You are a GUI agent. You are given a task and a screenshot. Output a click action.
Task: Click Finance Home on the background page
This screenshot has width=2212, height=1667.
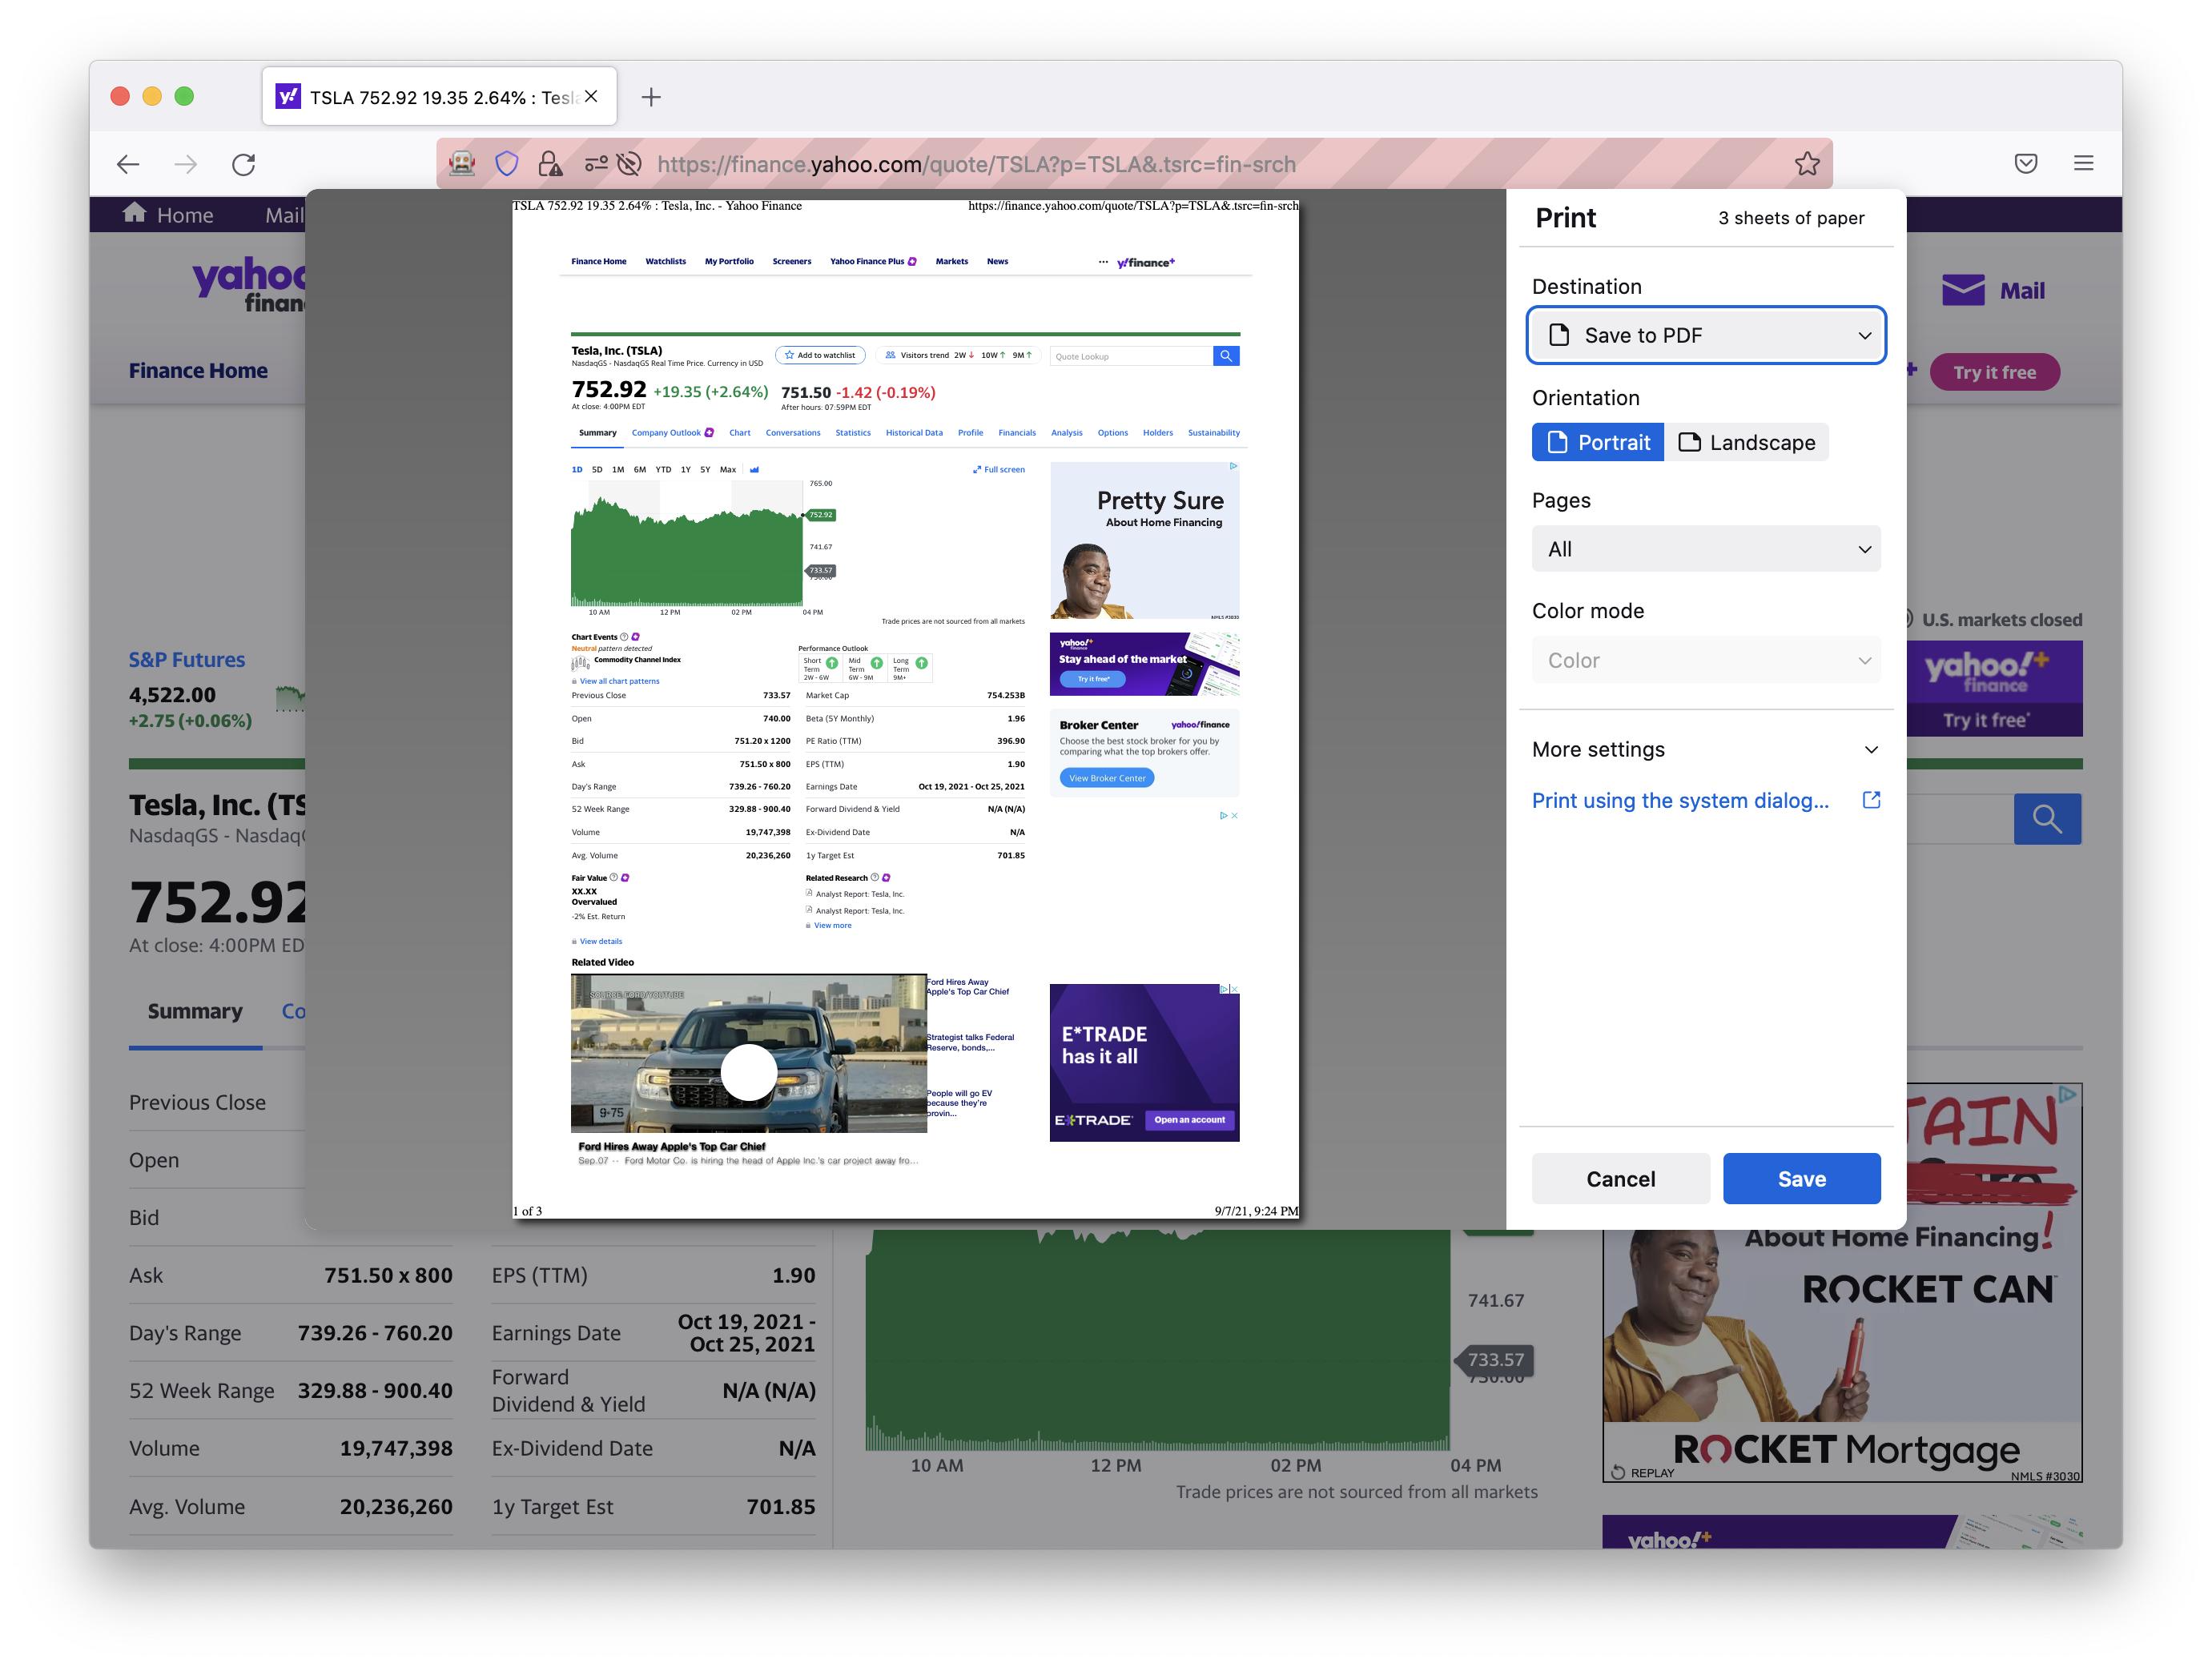pos(198,371)
